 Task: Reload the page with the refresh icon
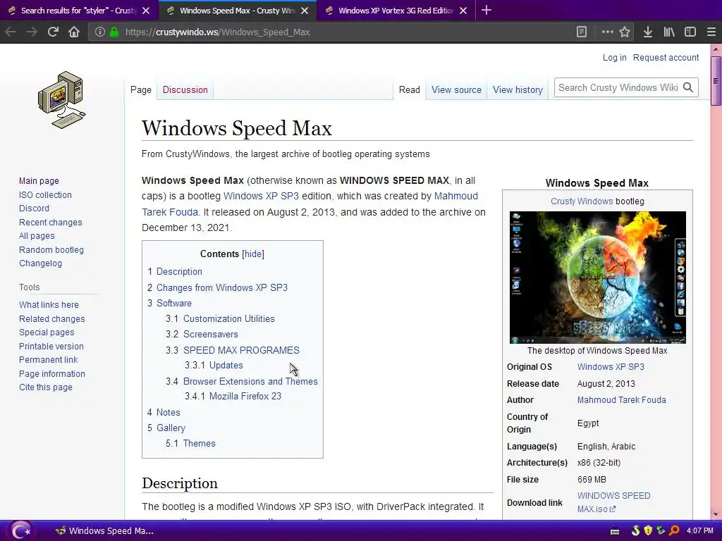tap(53, 32)
